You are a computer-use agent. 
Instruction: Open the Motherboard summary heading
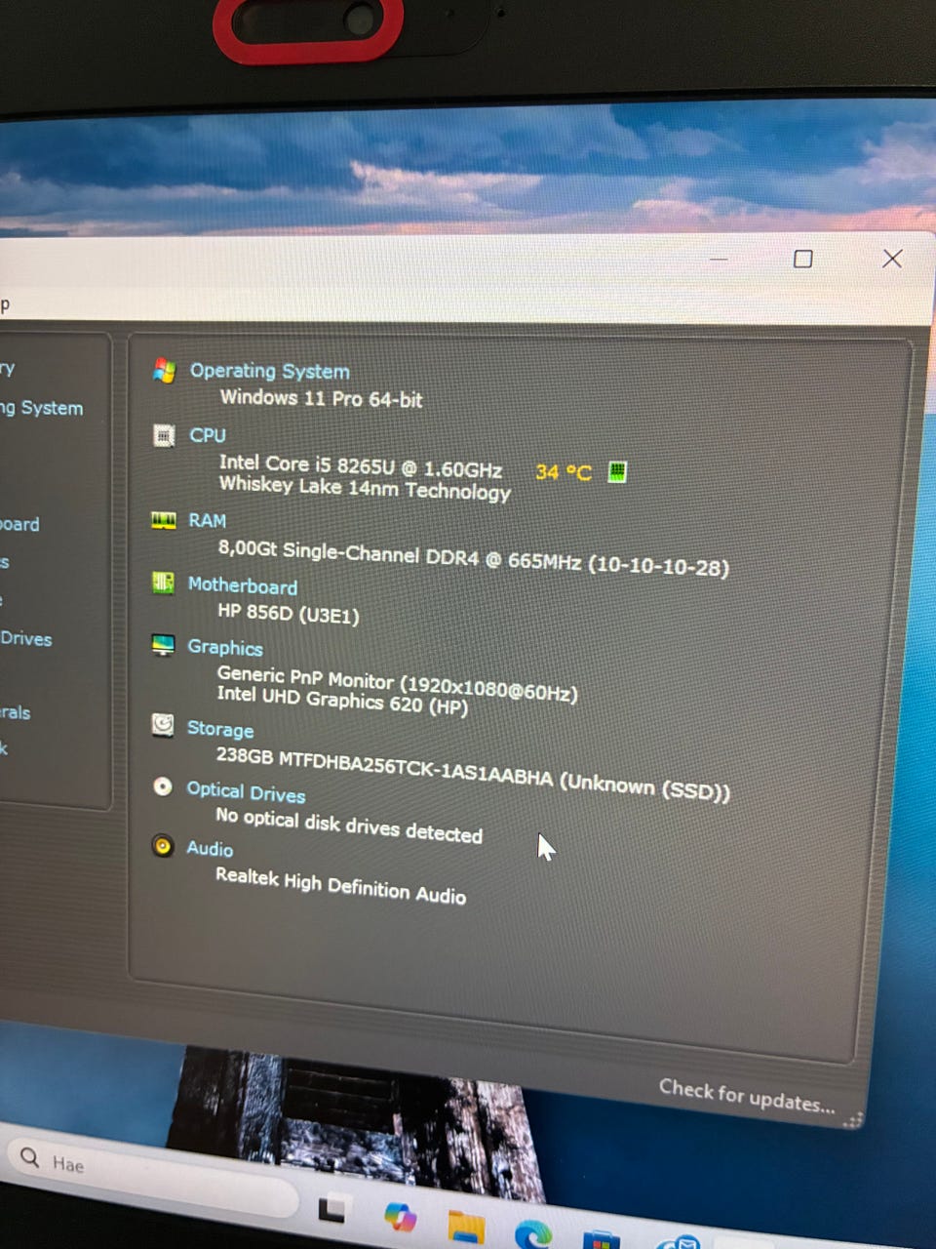[242, 585]
